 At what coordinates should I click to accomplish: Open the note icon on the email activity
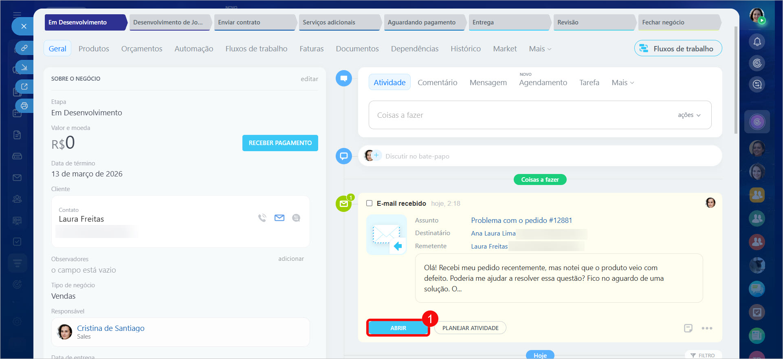(x=688, y=328)
